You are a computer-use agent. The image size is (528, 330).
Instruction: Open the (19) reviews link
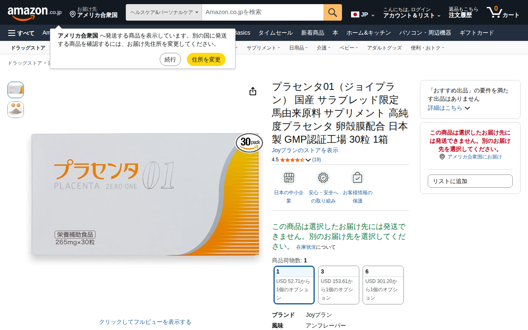coord(316,160)
